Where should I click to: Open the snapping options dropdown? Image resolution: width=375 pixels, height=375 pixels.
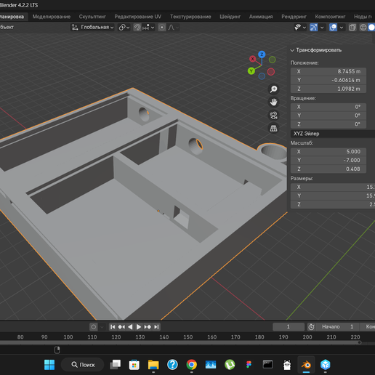click(x=148, y=28)
